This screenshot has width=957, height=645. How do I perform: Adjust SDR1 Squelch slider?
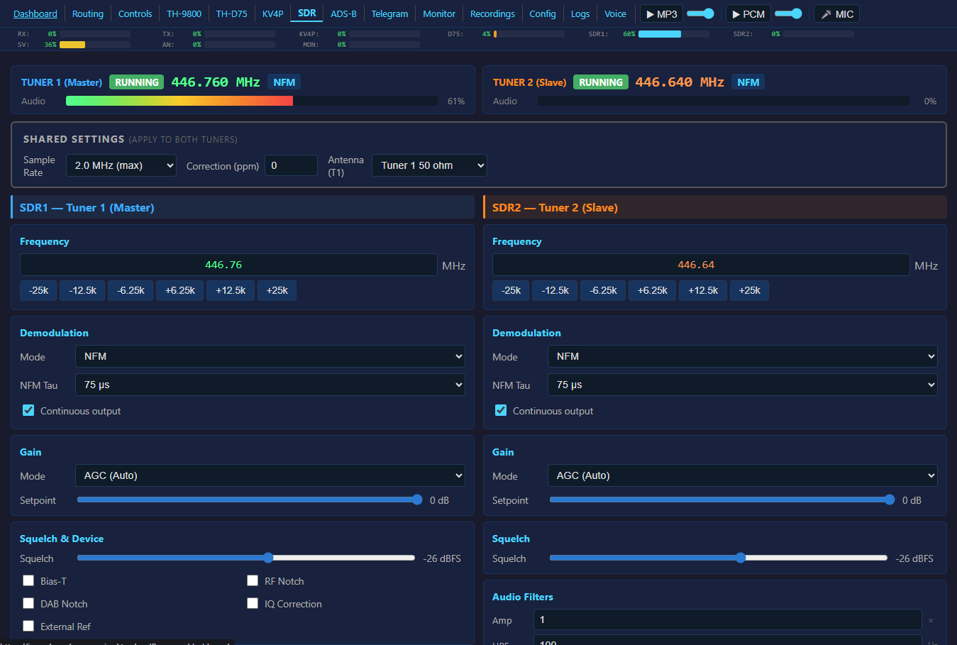pos(246,558)
